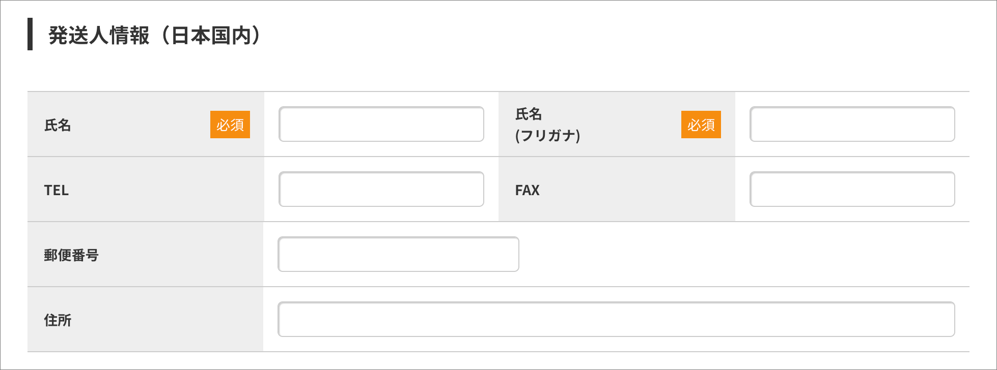Screen dimensions: 997x370
Task: Click the dark bar beside the heading
Action: tap(30, 34)
